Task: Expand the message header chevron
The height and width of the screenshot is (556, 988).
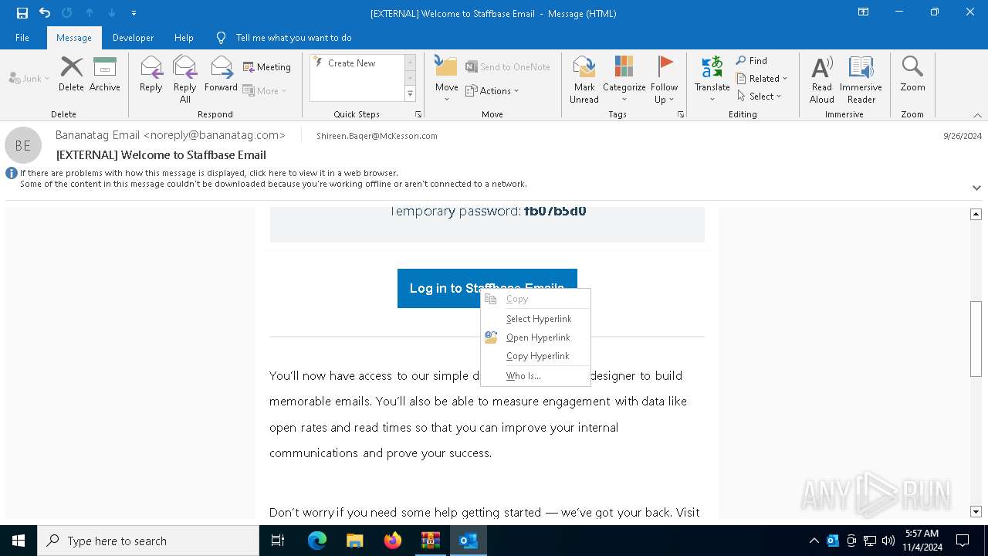Action: tap(976, 188)
